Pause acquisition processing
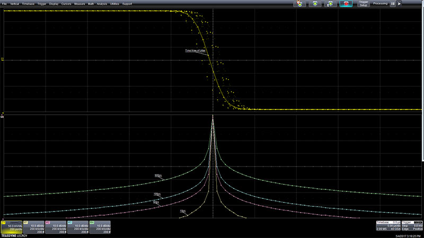The image size is (424, 238). click(393, 4)
